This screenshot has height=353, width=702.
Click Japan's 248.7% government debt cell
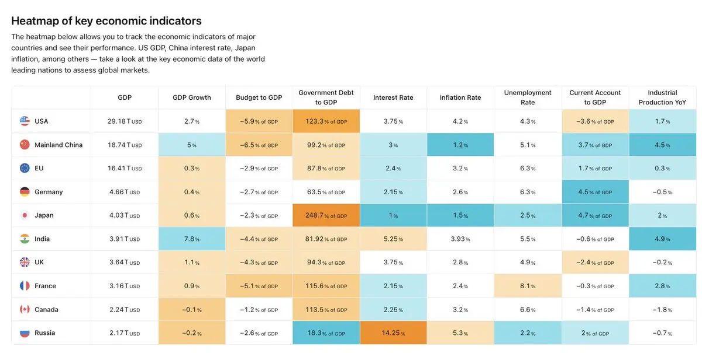[x=326, y=215]
